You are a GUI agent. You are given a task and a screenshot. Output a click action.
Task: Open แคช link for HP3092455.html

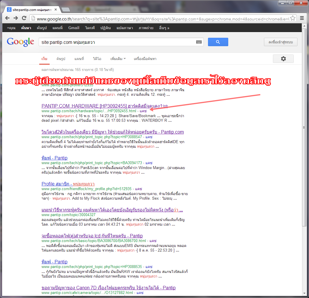tap(143, 111)
